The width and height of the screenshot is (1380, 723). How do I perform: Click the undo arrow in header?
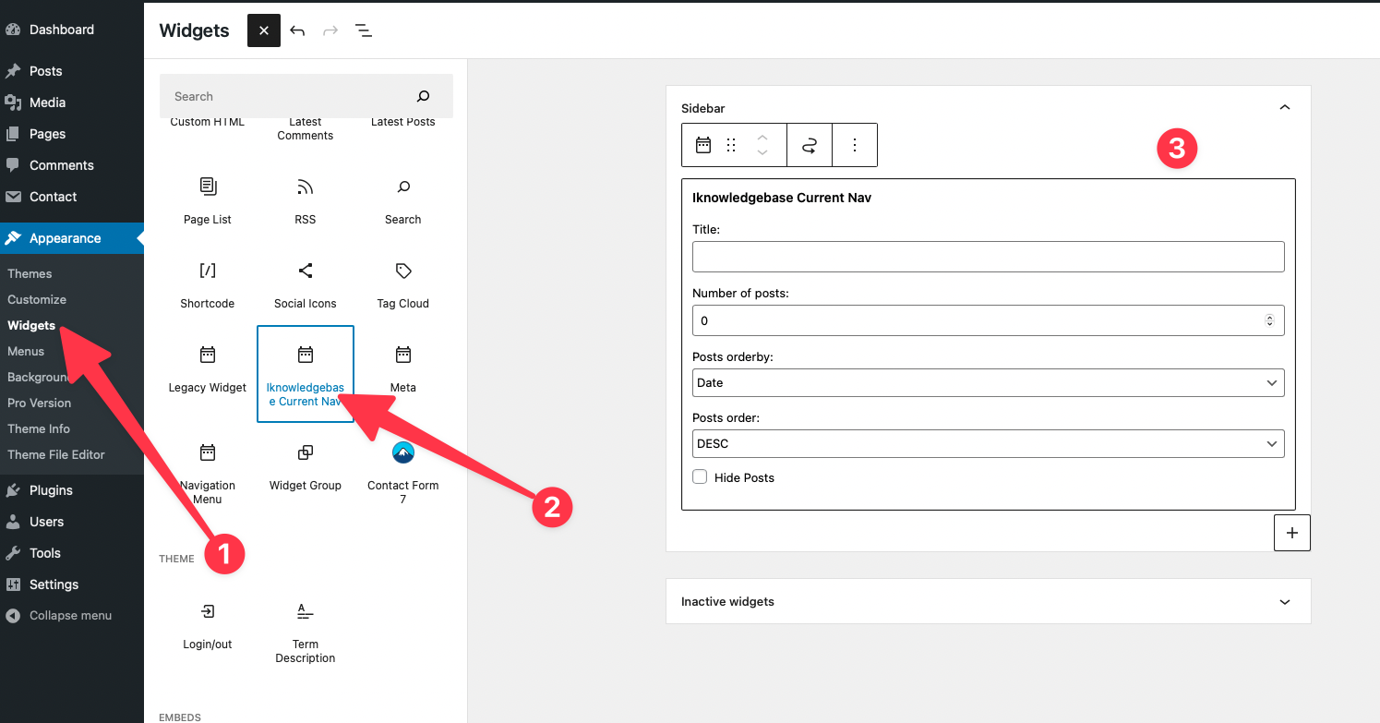(297, 30)
